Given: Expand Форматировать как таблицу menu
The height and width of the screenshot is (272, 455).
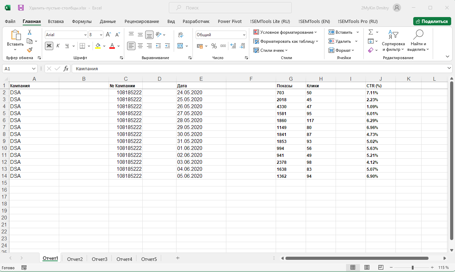Looking at the screenshot, I should [x=286, y=41].
